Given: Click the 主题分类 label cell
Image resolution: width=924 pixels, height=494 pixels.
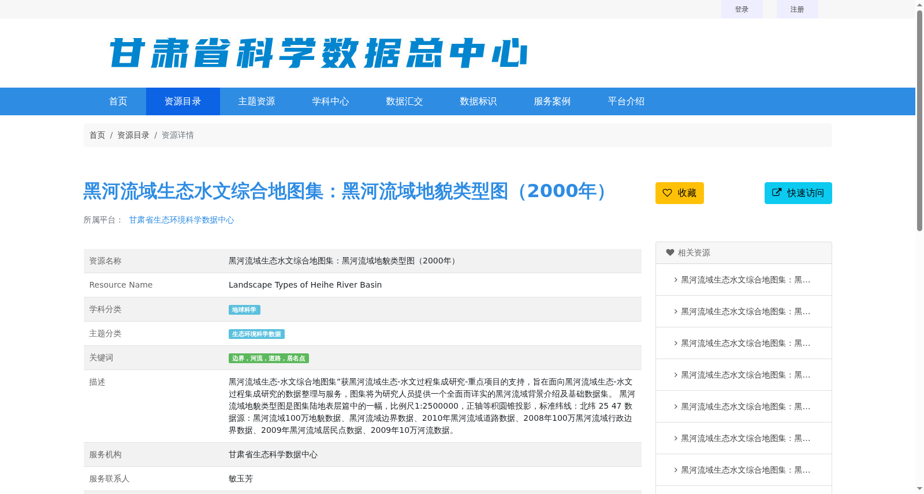Looking at the screenshot, I should tap(153, 334).
